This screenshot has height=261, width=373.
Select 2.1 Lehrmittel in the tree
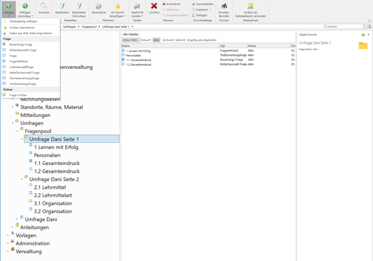coord(50,187)
